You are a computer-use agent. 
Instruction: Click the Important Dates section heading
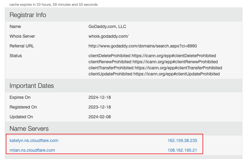click(x=32, y=86)
